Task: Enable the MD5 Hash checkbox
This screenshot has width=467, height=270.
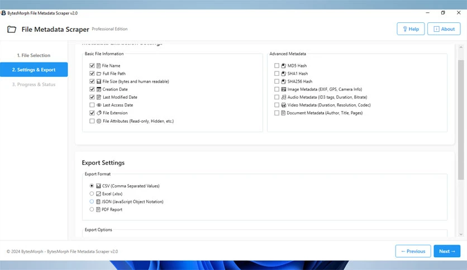Action: coord(277,65)
